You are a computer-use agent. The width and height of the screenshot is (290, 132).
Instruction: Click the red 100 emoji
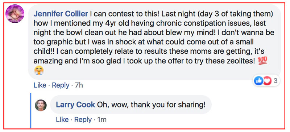coord(262,60)
